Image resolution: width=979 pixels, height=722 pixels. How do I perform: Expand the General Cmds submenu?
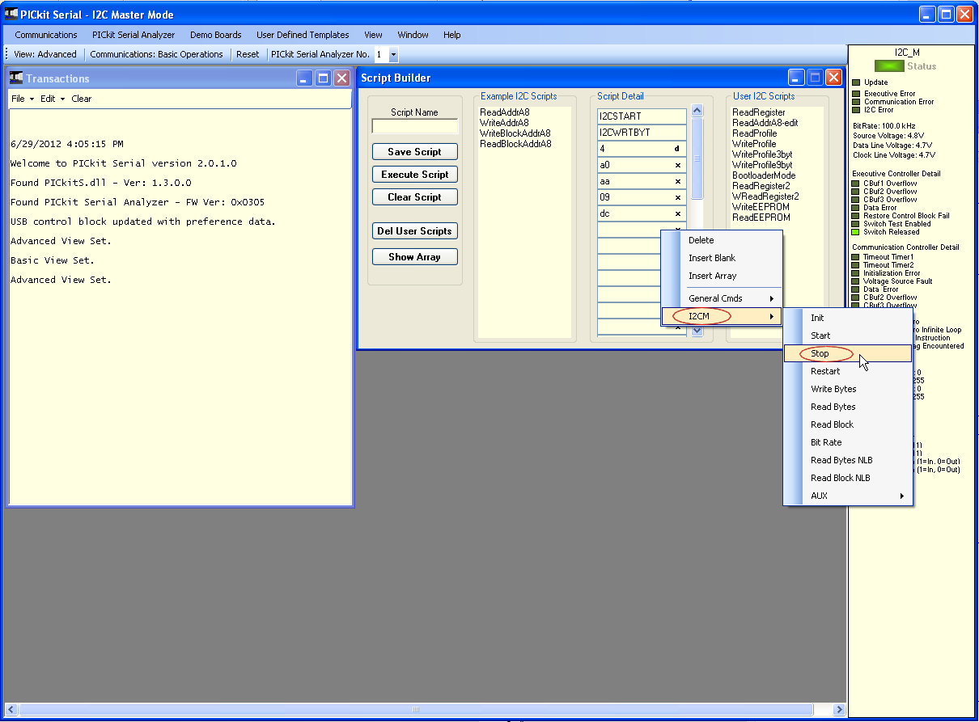722,298
